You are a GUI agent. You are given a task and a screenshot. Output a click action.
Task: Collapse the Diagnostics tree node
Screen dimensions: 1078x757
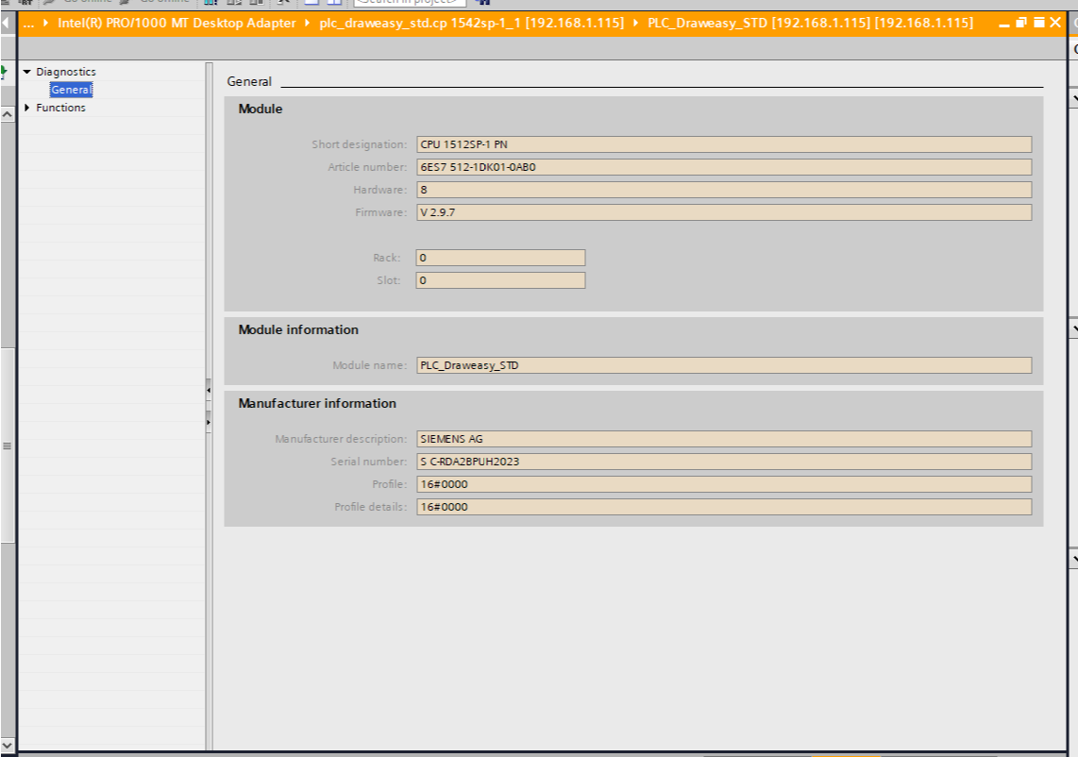click(x=27, y=72)
